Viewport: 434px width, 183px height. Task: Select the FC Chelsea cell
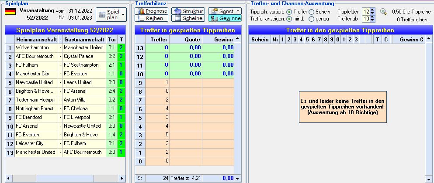point(84,108)
